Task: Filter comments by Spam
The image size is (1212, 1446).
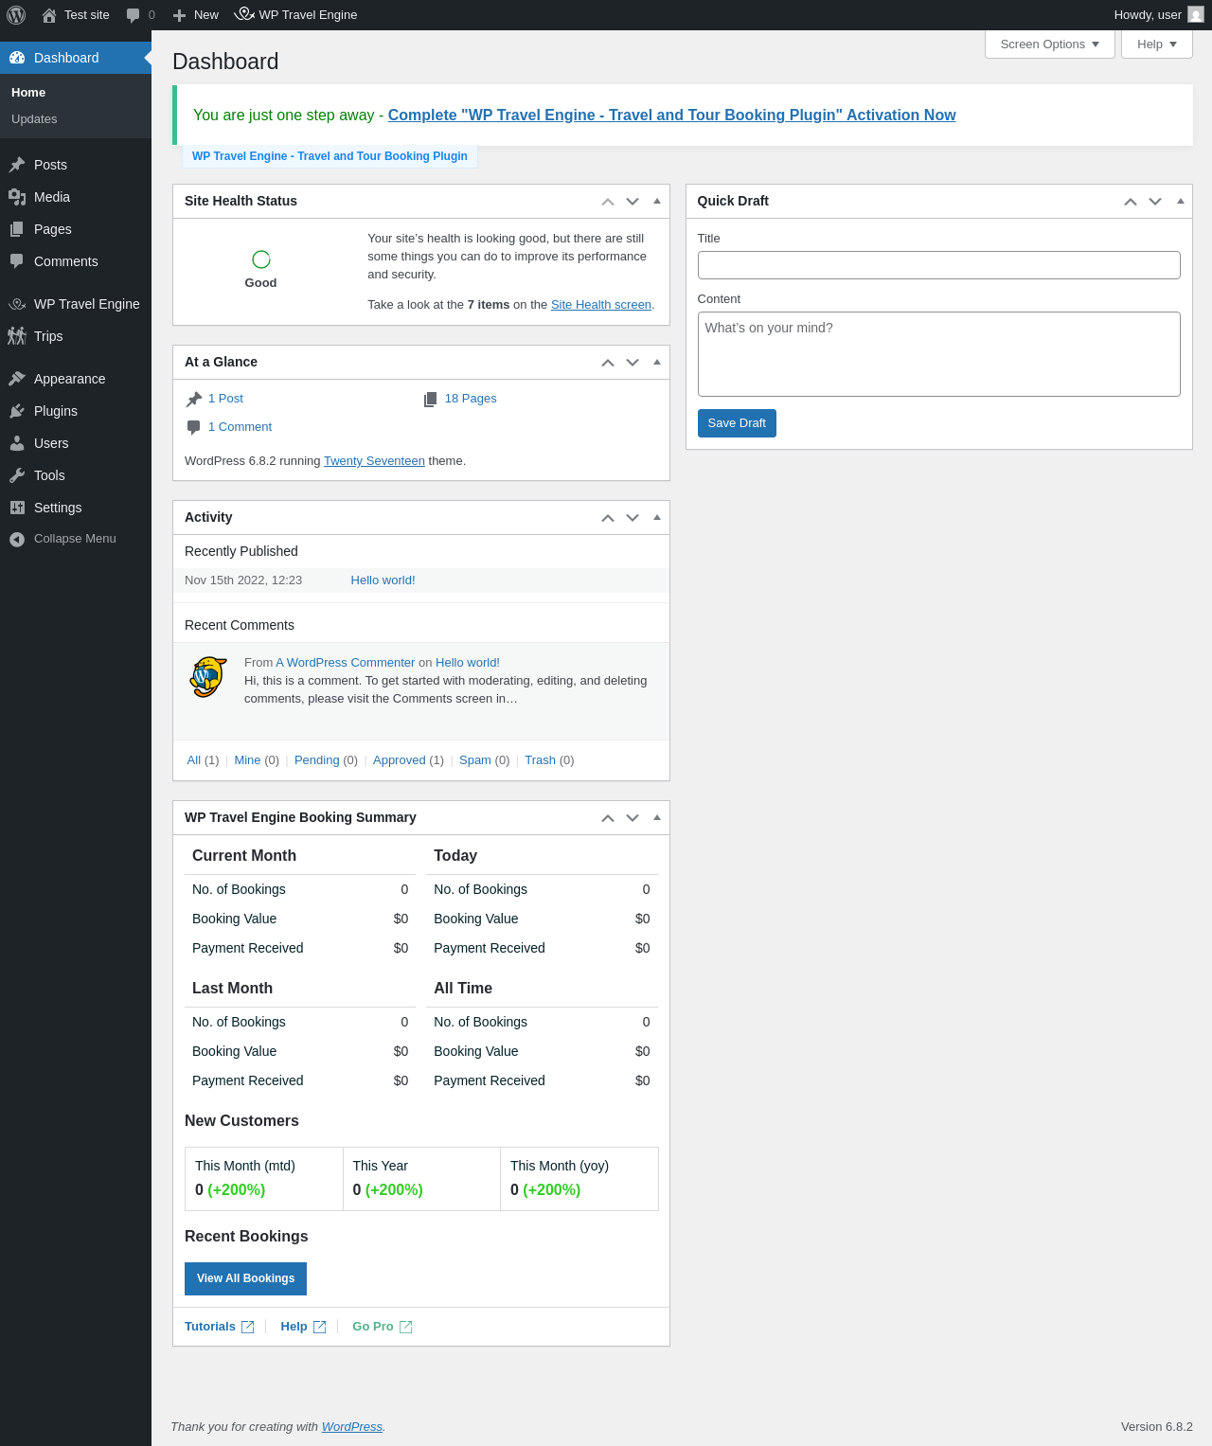Action: coord(474,760)
